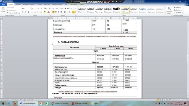
Task: Click Windows Start button
Action: (3, 103)
